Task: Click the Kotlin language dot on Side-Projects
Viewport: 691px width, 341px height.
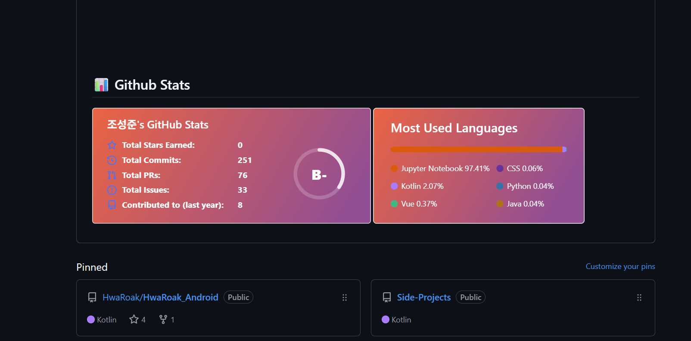Action: coord(386,319)
